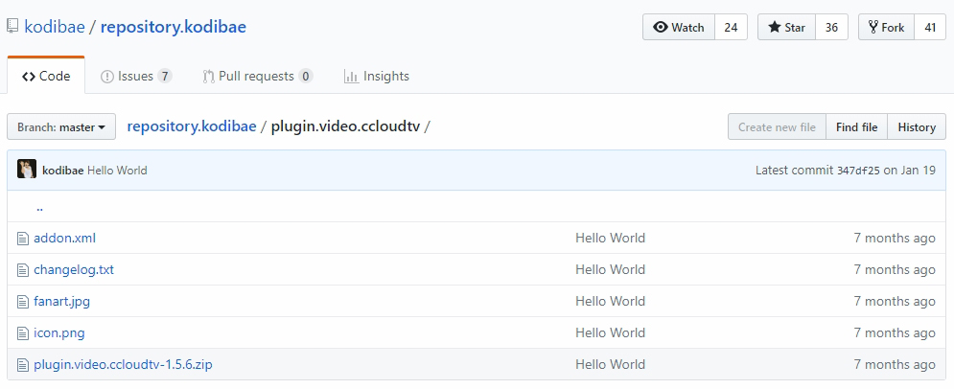Open the Pull requests tab

click(x=258, y=76)
